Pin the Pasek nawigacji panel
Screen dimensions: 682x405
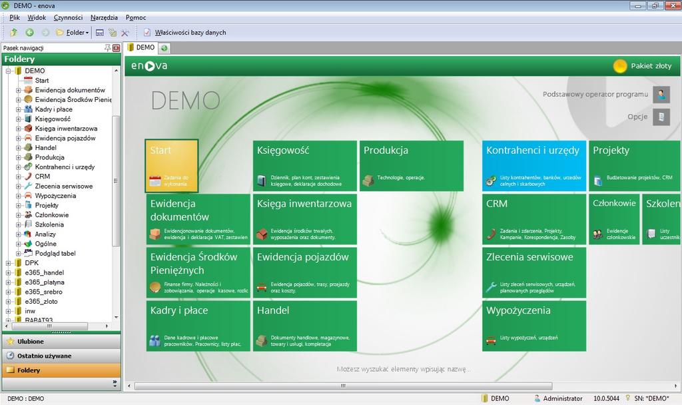point(107,48)
